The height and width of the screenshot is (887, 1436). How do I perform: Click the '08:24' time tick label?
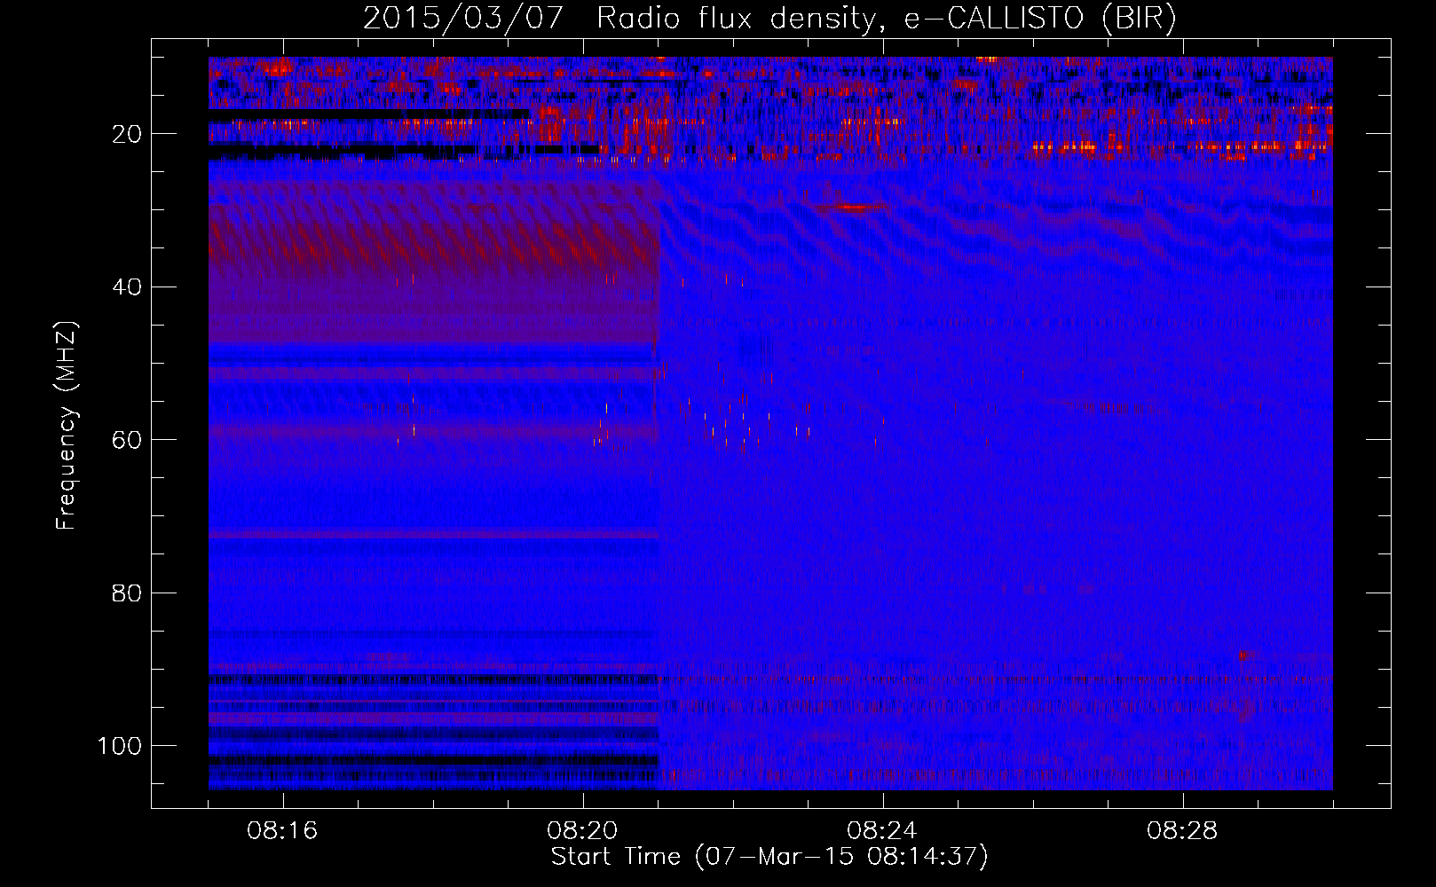(x=882, y=831)
